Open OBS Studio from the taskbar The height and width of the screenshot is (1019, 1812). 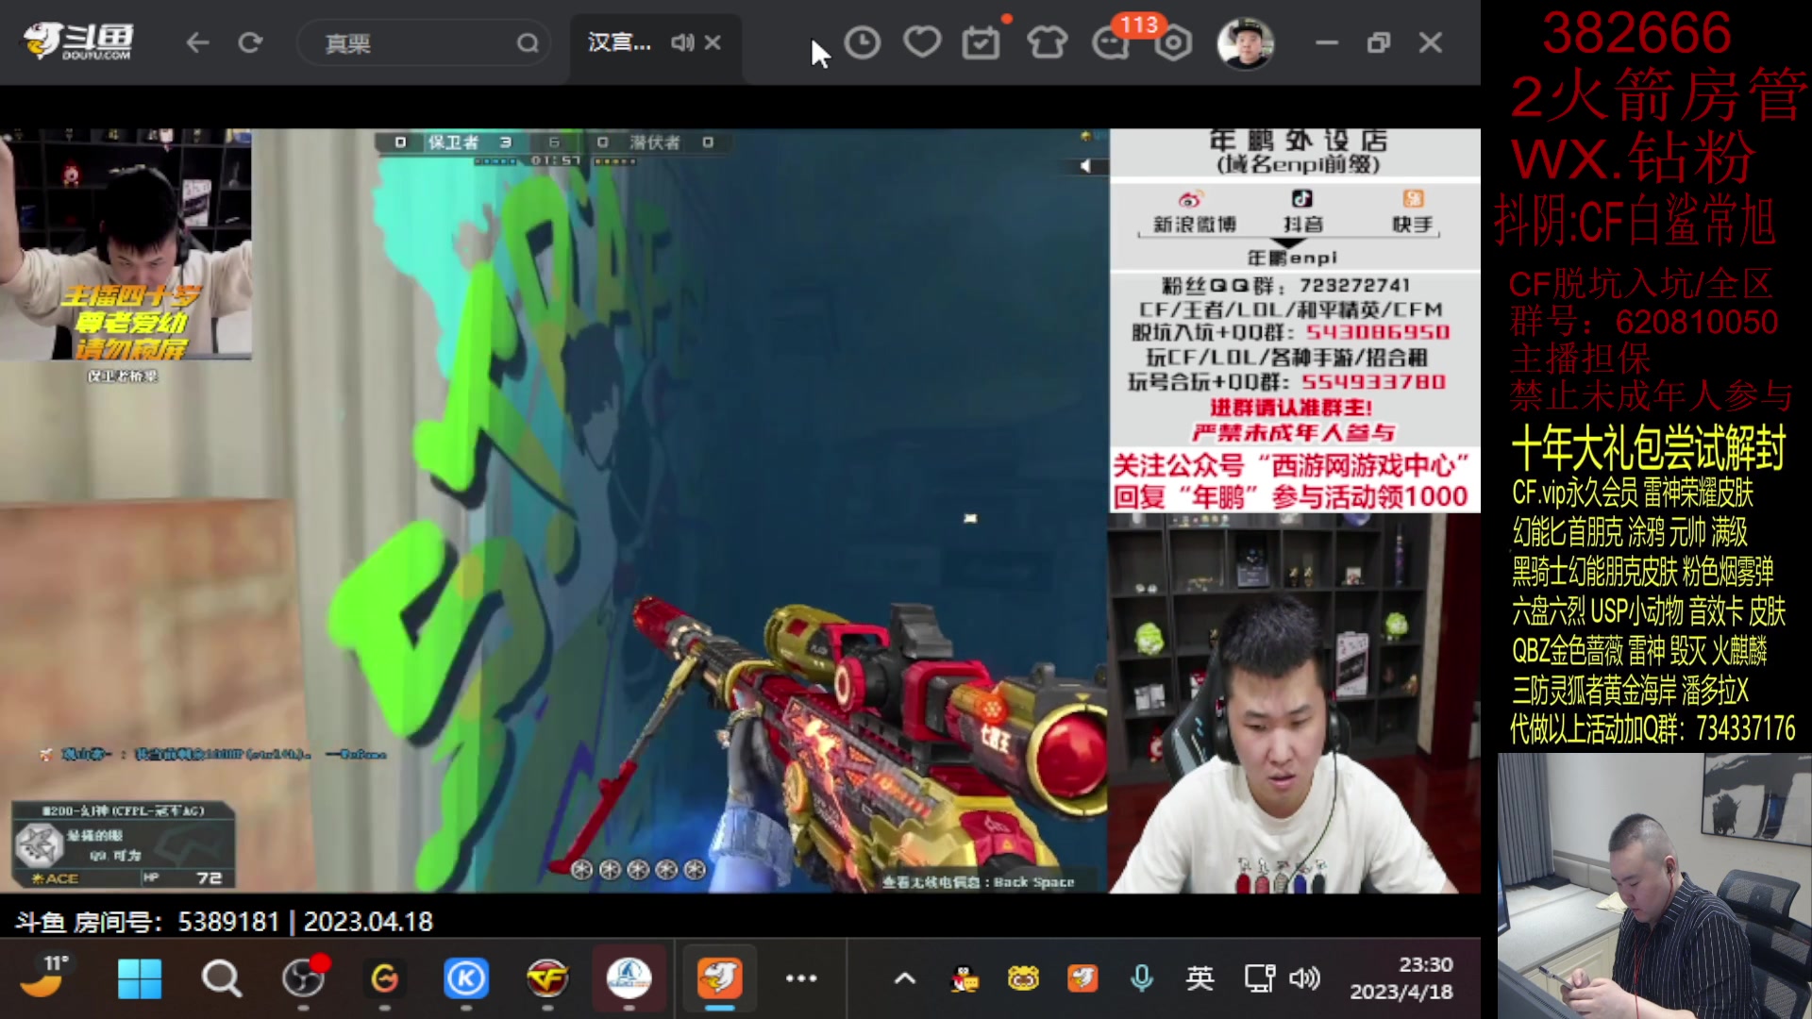coord(303,978)
